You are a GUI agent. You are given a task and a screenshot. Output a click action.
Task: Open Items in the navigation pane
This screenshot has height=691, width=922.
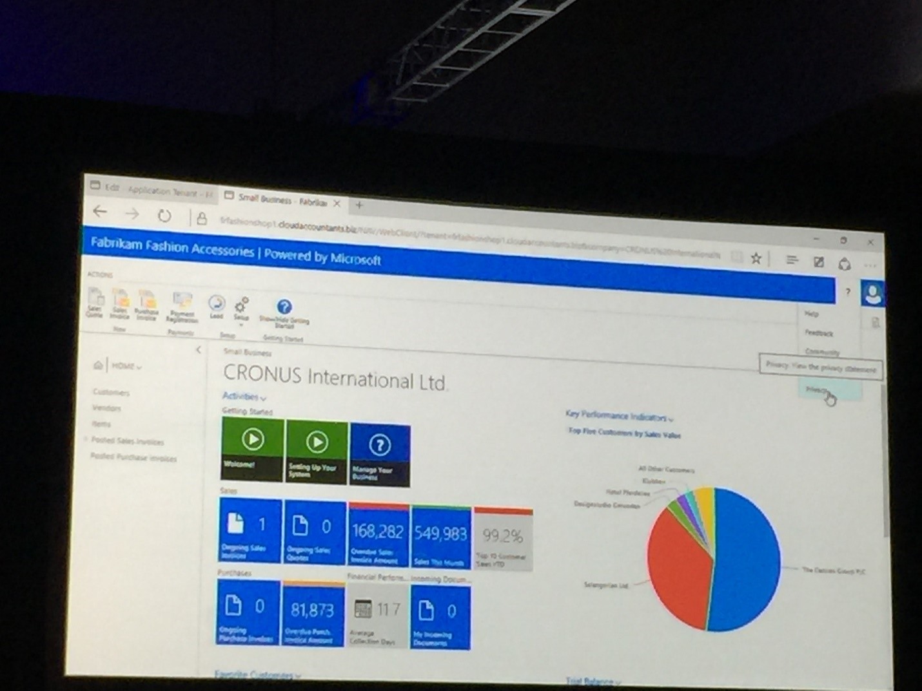101,424
